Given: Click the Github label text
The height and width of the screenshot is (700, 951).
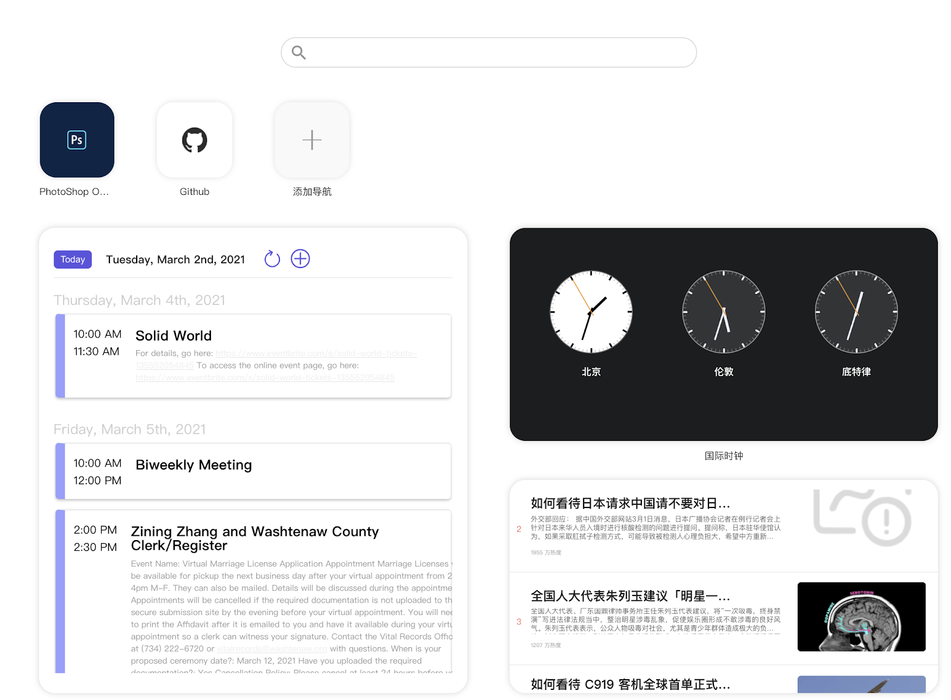Looking at the screenshot, I should (x=194, y=191).
